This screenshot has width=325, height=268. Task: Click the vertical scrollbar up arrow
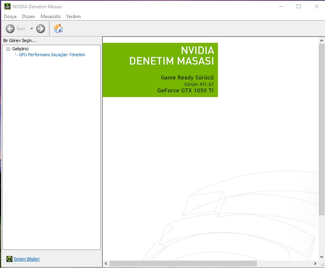[321, 40]
